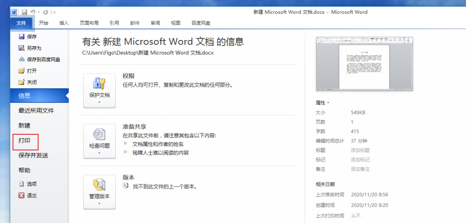Open the Customize Quick Access Toolbar dropdown
This screenshot has width=466, height=223.
[54, 12]
